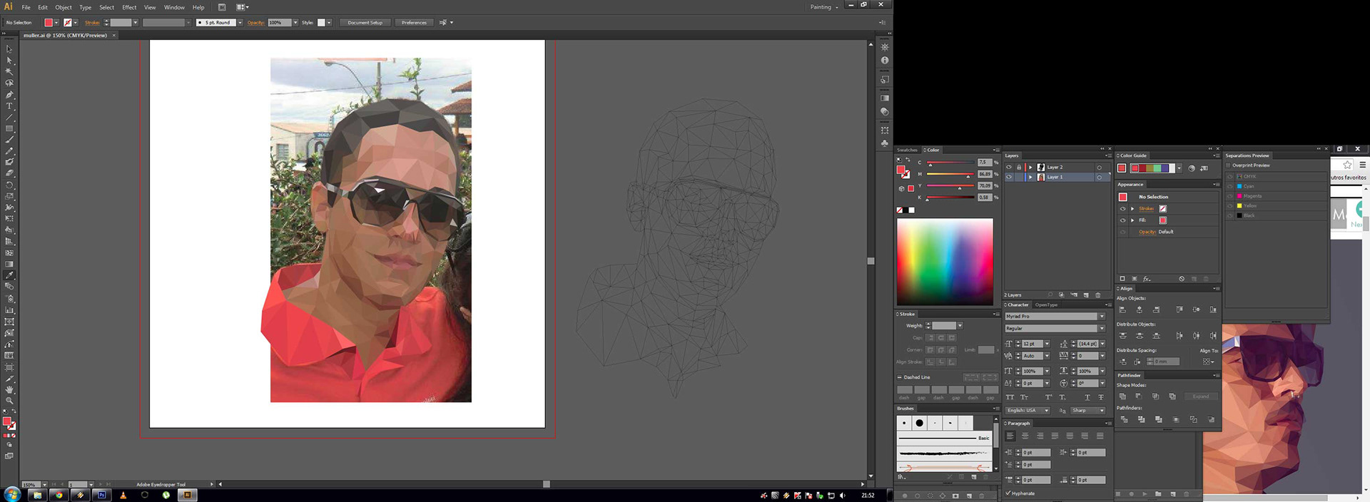Open Regular font style dropdown
Viewport: 1370px width, 502px height.
point(1102,328)
